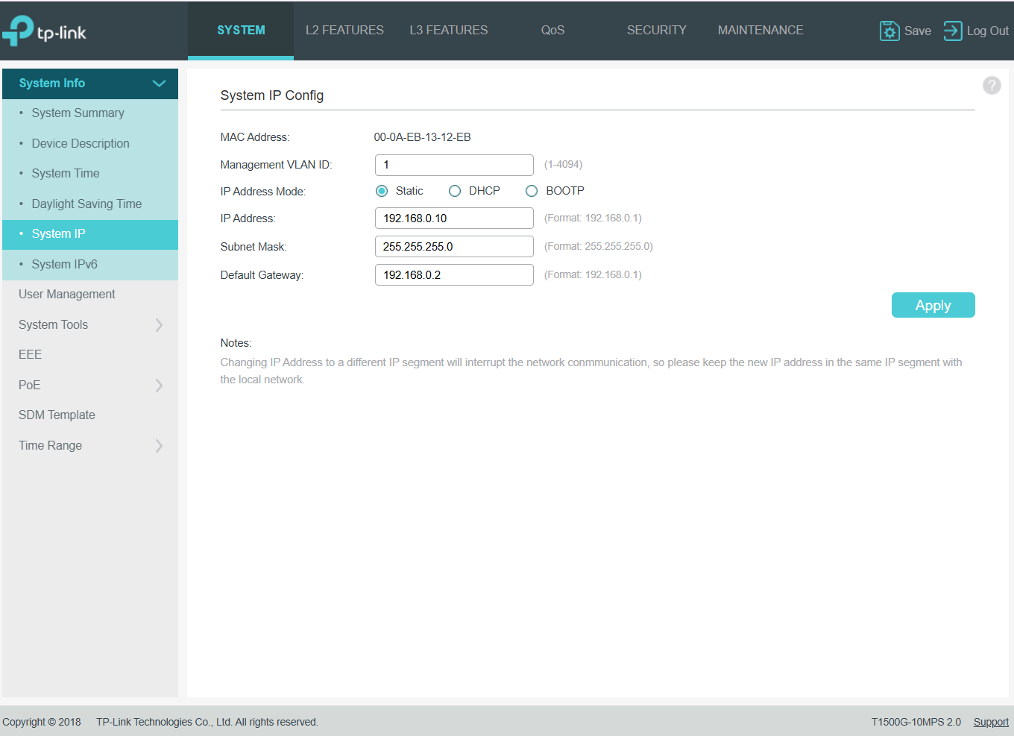
Task: Select DHCP as IP address mode
Action: [x=455, y=191]
